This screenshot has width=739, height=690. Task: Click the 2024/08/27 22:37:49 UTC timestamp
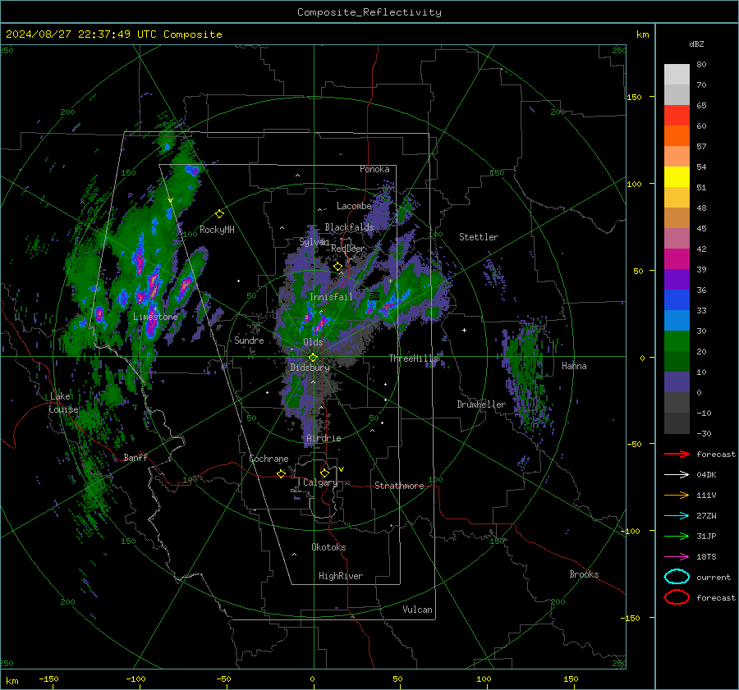pyautogui.click(x=81, y=34)
